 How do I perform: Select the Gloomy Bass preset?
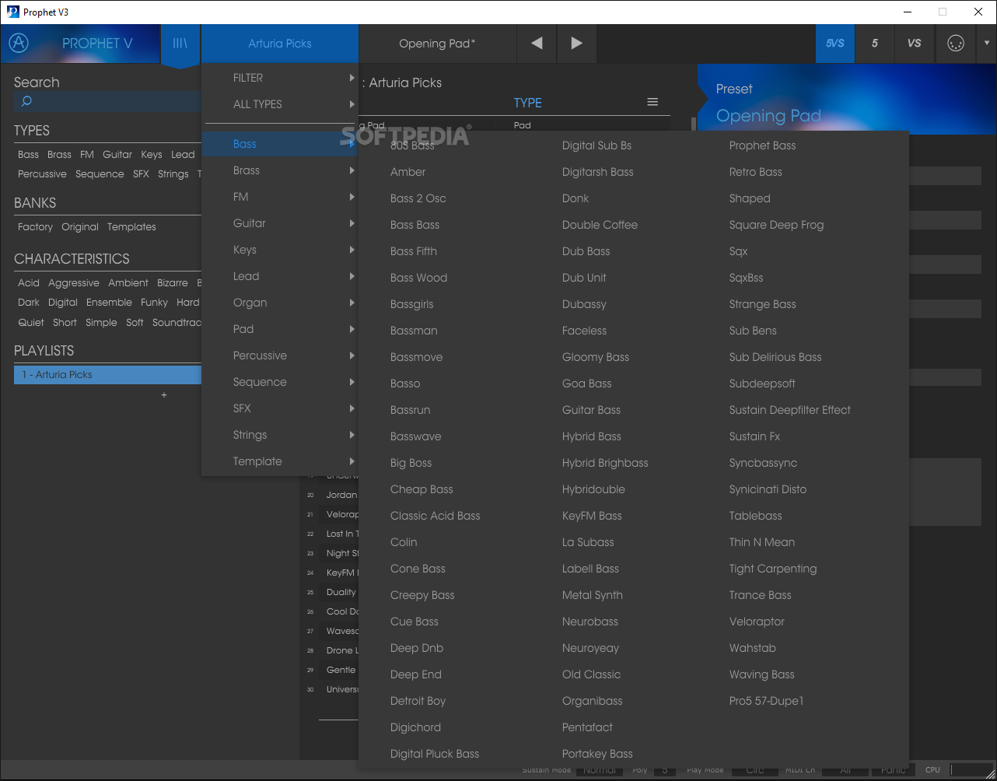pos(596,357)
